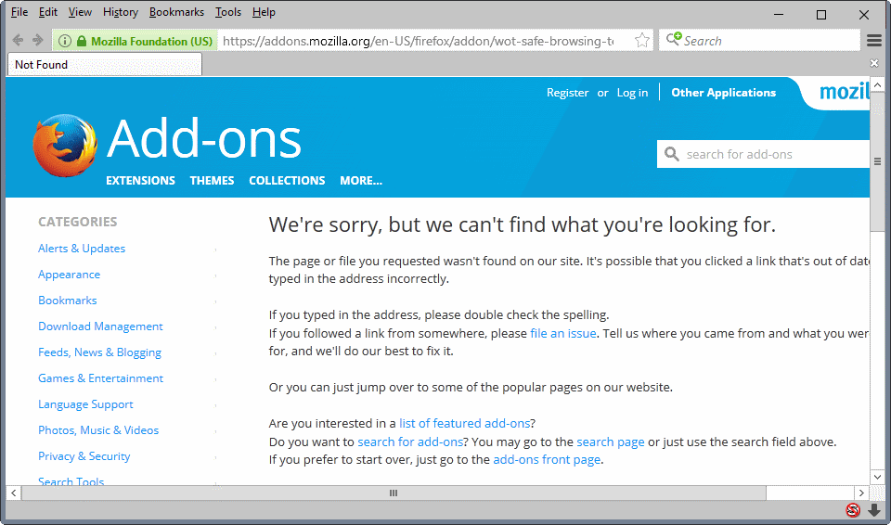891x525 pixels.
Task: Click the search engine magnifier icon
Action: pyautogui.click(x=674, y=39)
